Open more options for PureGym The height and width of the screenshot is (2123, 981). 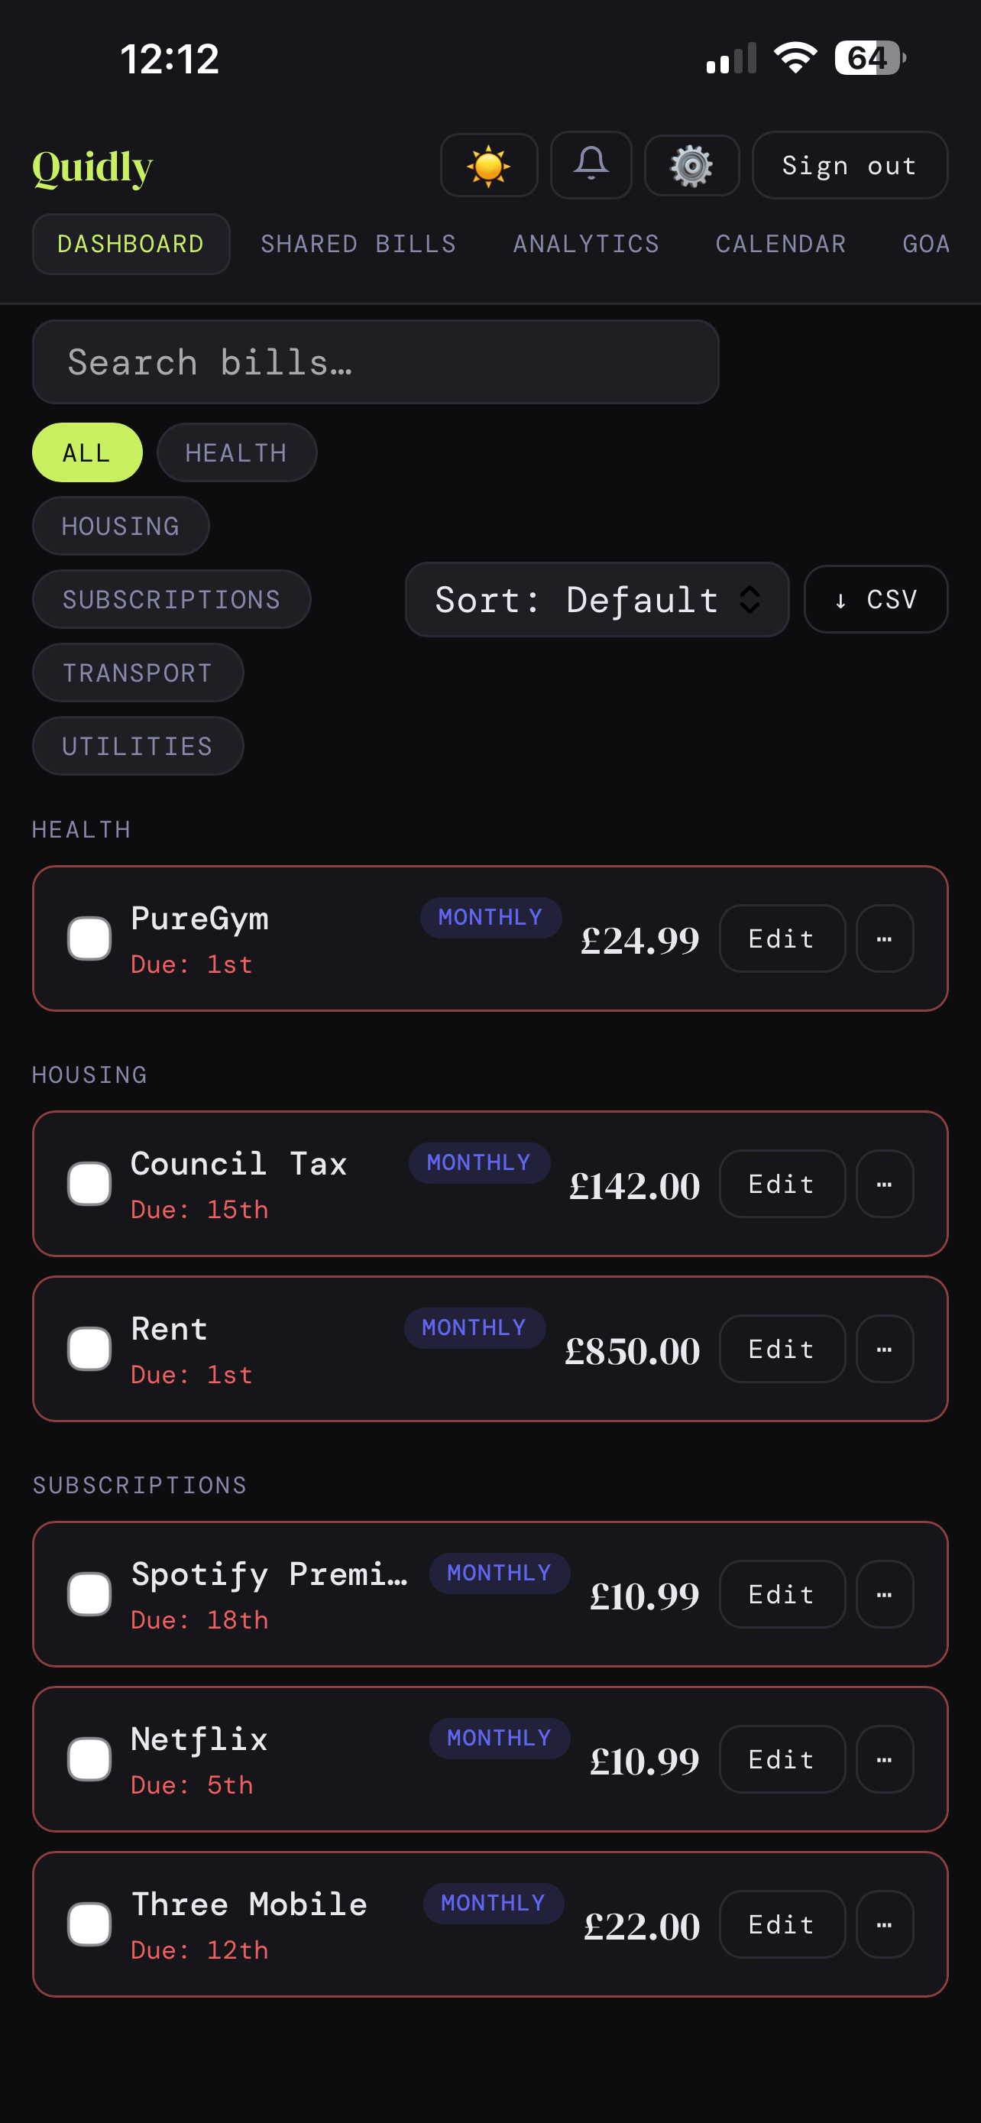[884, 938]
